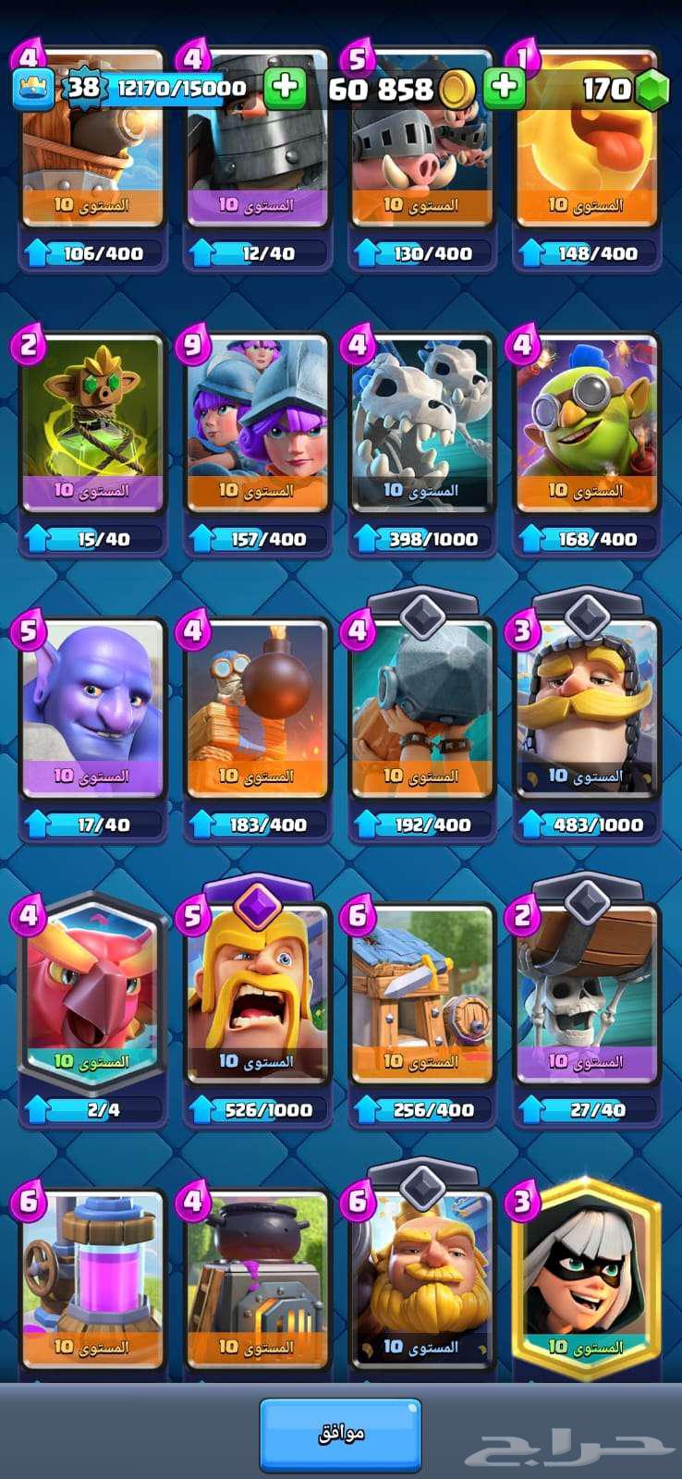This screenshot has width=682, height=1479.
Task: Open the Elixir Collector card
Action: (91, 1280)
